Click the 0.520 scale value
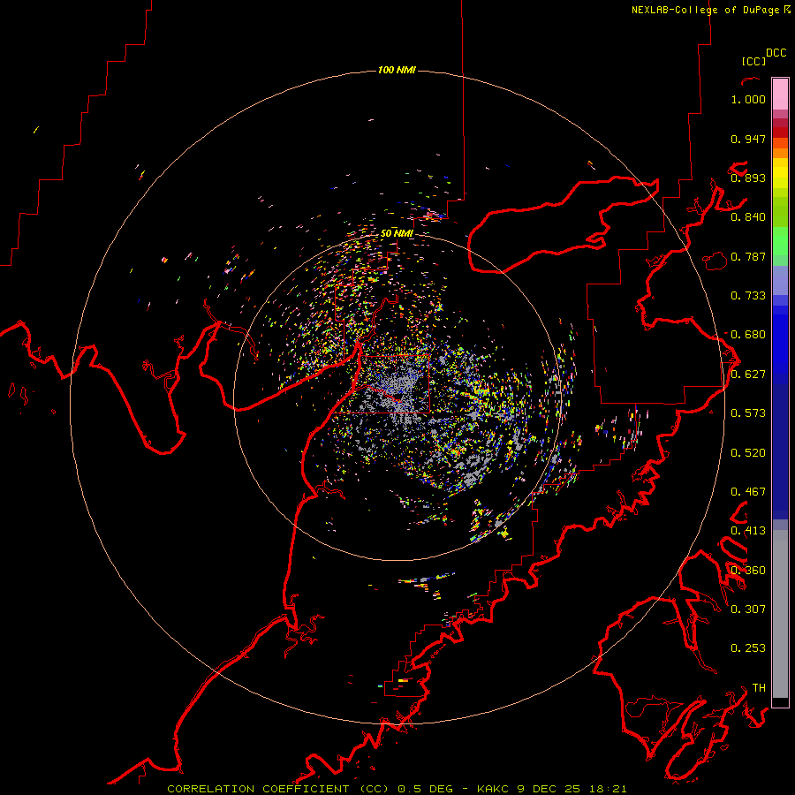 pos(748,453)
